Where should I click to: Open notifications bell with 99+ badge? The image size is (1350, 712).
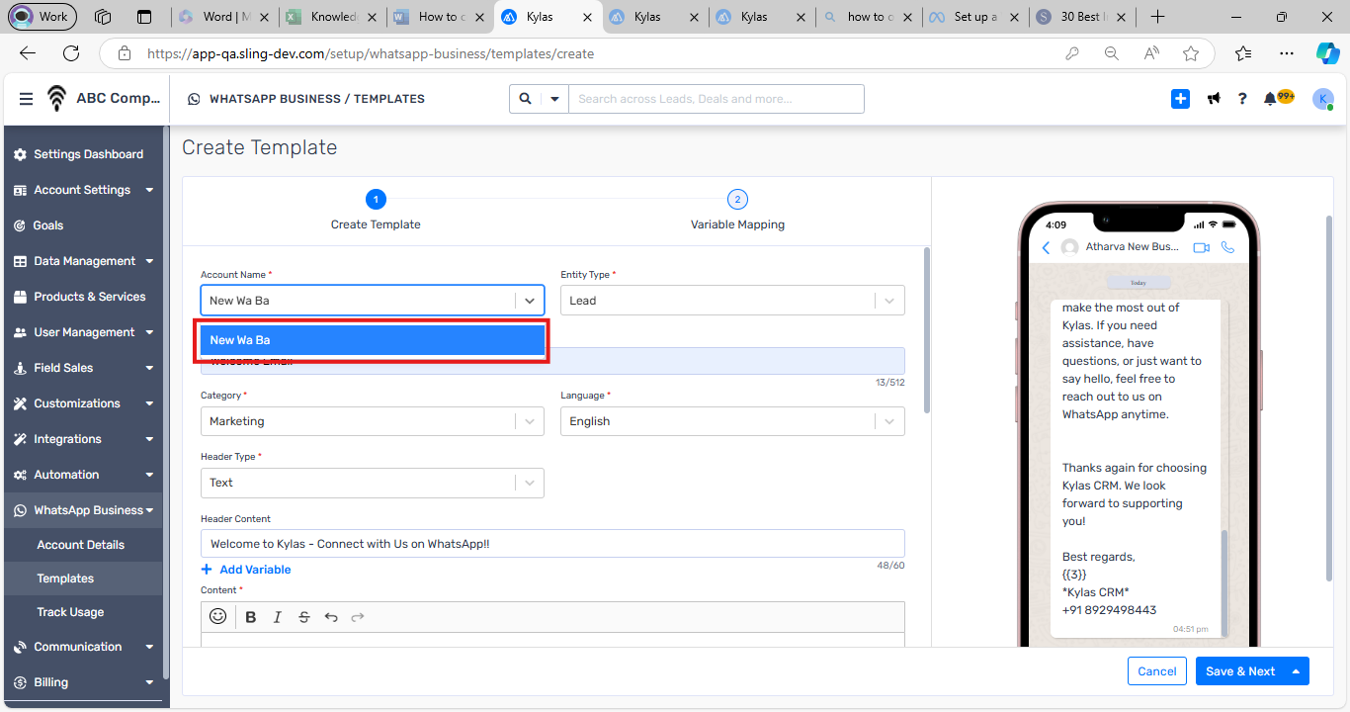click(x=1278, y=98)
